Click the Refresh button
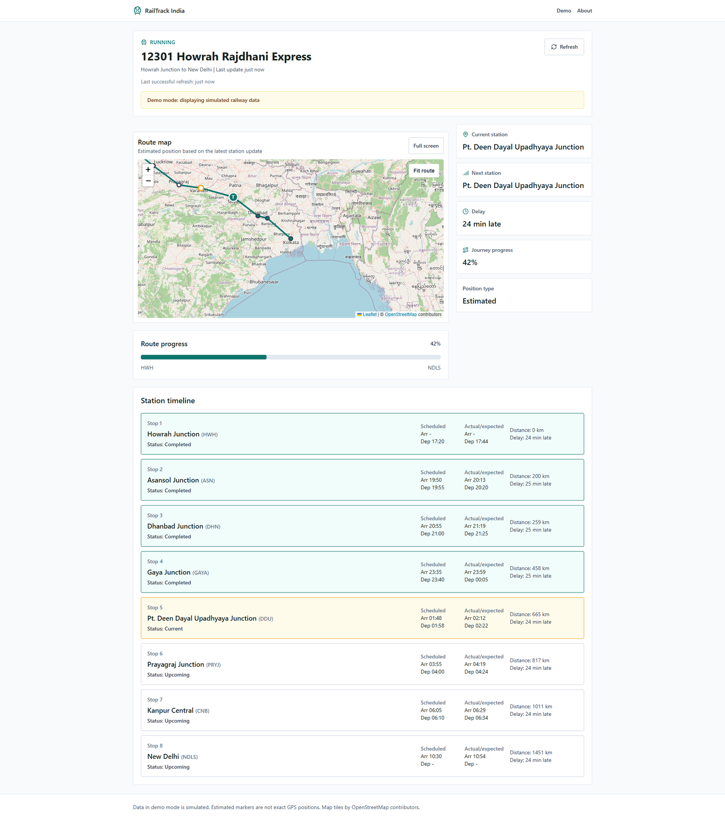The width and height of the screenshot is (725, 820). point(564,47)
